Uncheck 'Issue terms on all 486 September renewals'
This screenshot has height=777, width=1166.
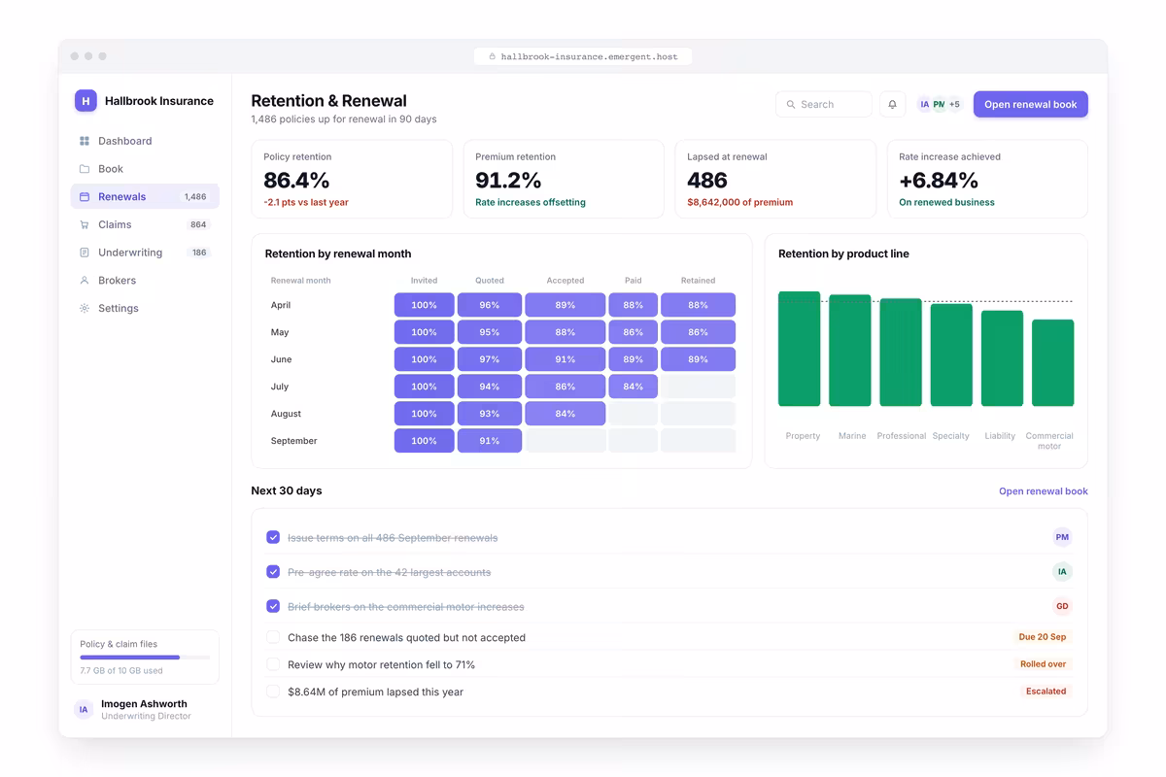pyautogui.click(x=273, y=537)
